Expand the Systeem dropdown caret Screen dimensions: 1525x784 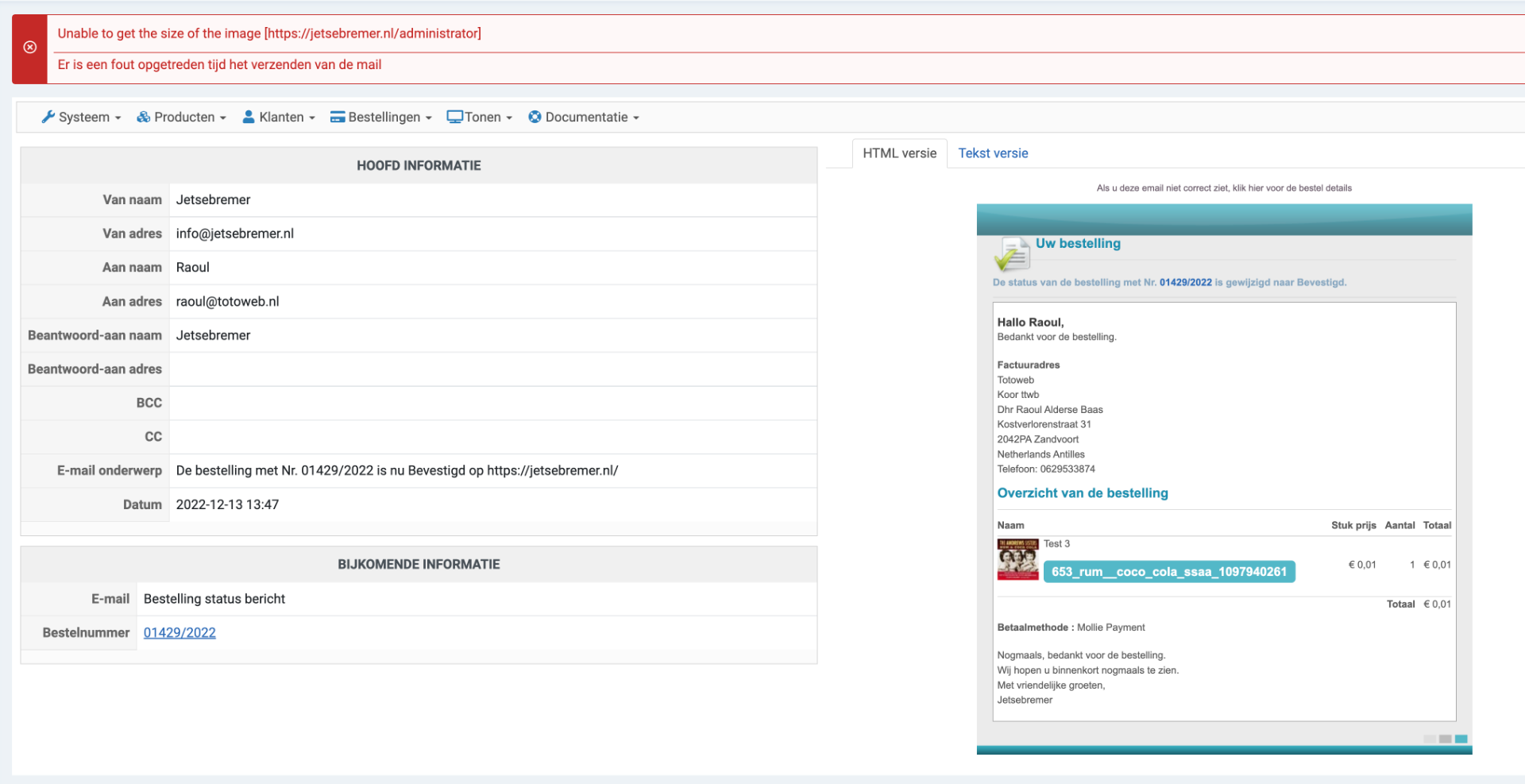118,118
